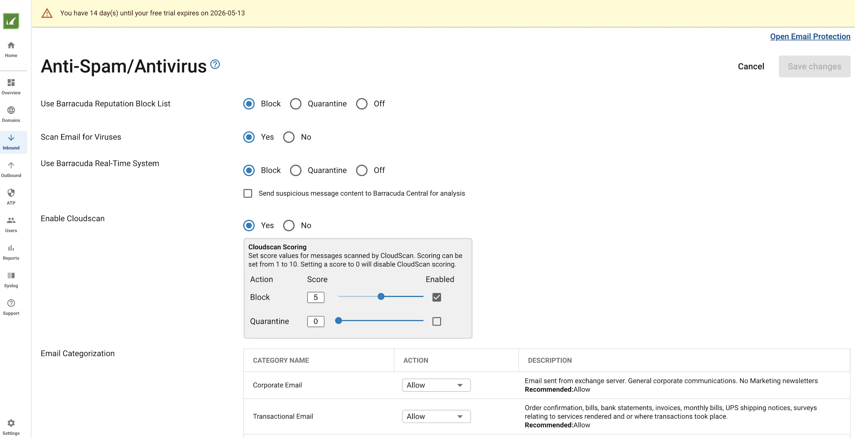Open Support question-mark icon
Viewport: 855px width, 438px height.
[11, 303]
